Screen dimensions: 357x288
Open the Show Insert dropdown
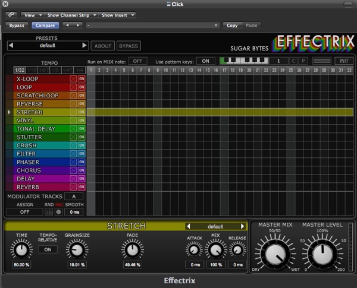click(117, 15)
